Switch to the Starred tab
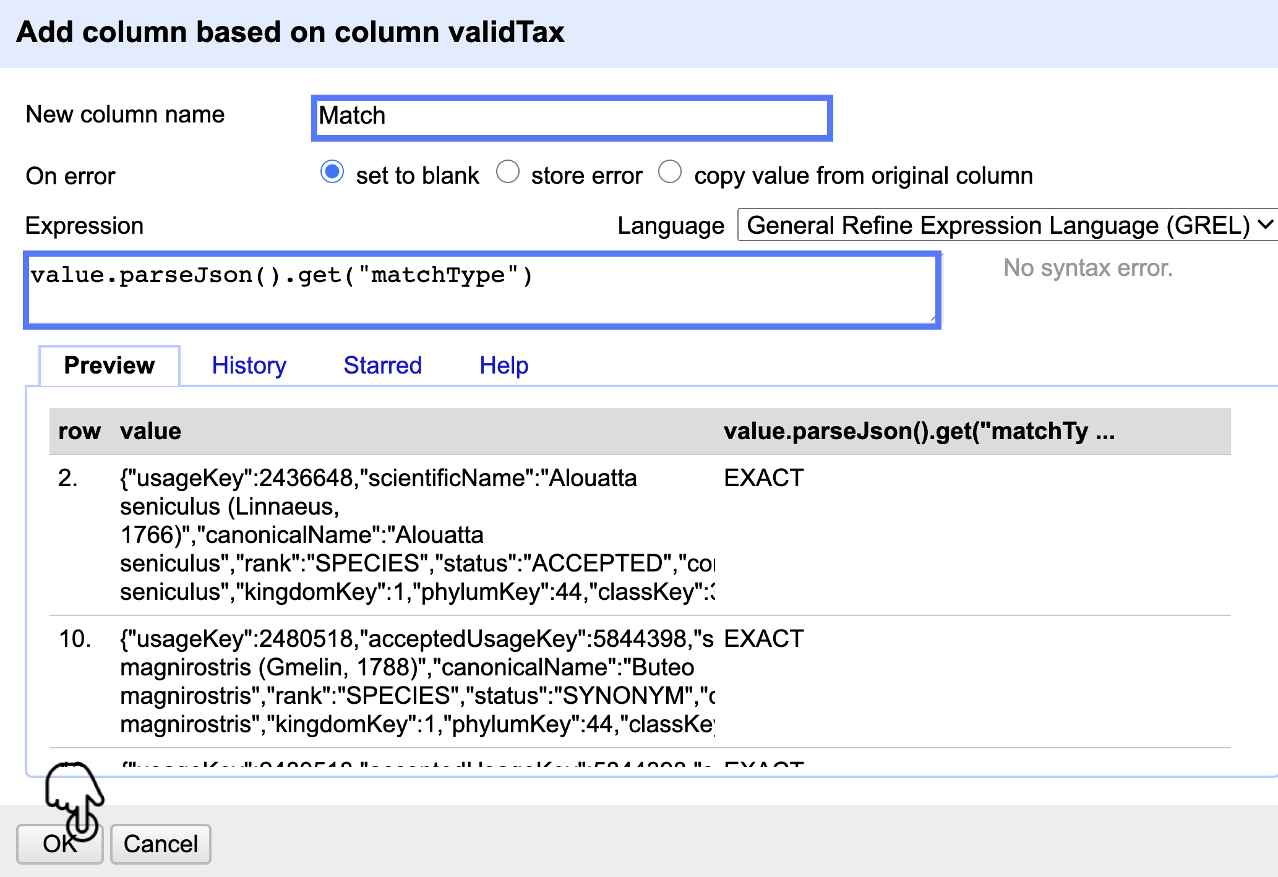Screen dimensions: 1278x877 [382, 366]
